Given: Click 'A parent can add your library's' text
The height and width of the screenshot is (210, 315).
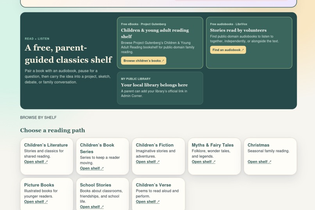Looking at the screenshot, I should click(154, 93).
